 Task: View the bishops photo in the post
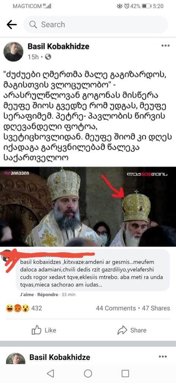[88, 206]
